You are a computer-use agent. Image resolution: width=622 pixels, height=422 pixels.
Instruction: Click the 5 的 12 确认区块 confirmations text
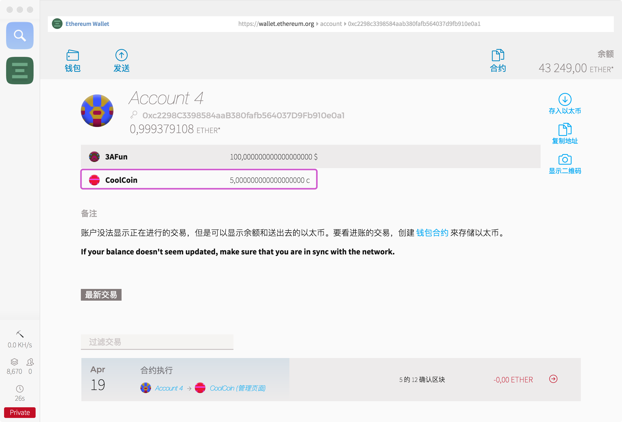(x=422, y=380)
